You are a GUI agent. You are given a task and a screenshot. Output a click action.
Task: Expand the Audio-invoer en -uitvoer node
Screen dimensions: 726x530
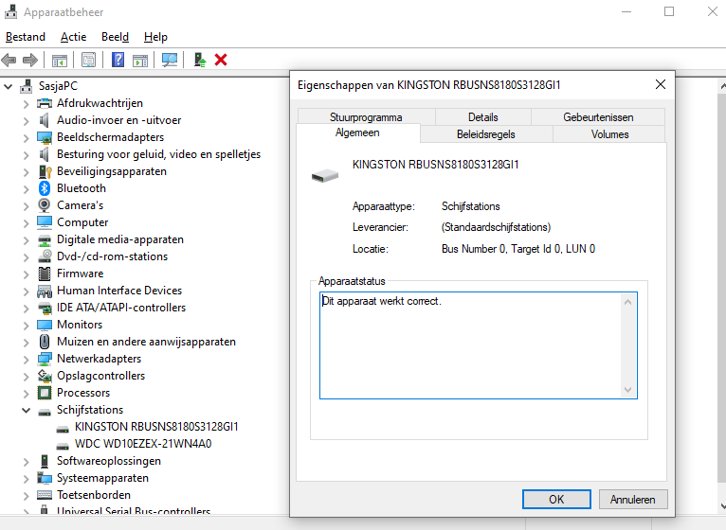[27, 121]
